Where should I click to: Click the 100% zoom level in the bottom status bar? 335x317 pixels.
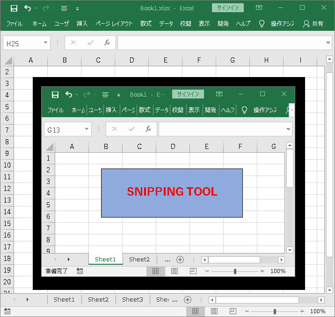pos(318,311)
